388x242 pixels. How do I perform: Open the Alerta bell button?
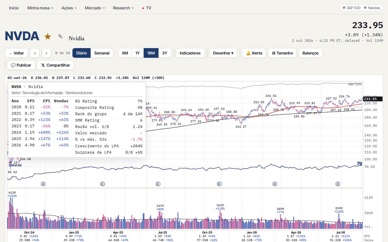pyautogui.click(x=254, y=53)
